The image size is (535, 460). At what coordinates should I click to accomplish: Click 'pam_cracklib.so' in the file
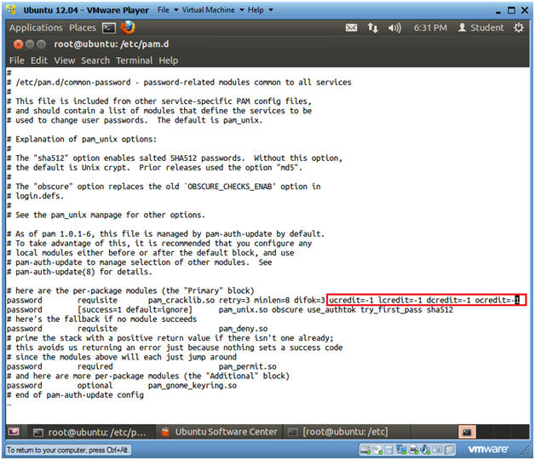(x=181, y=301)
